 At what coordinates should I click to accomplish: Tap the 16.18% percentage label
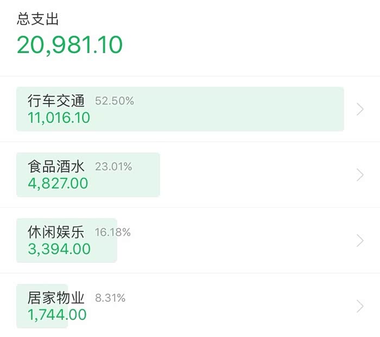point(113,232)
